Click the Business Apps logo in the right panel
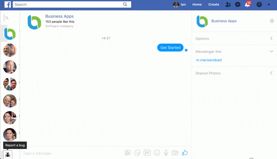 pyautogui.click(x=202, y=21)
